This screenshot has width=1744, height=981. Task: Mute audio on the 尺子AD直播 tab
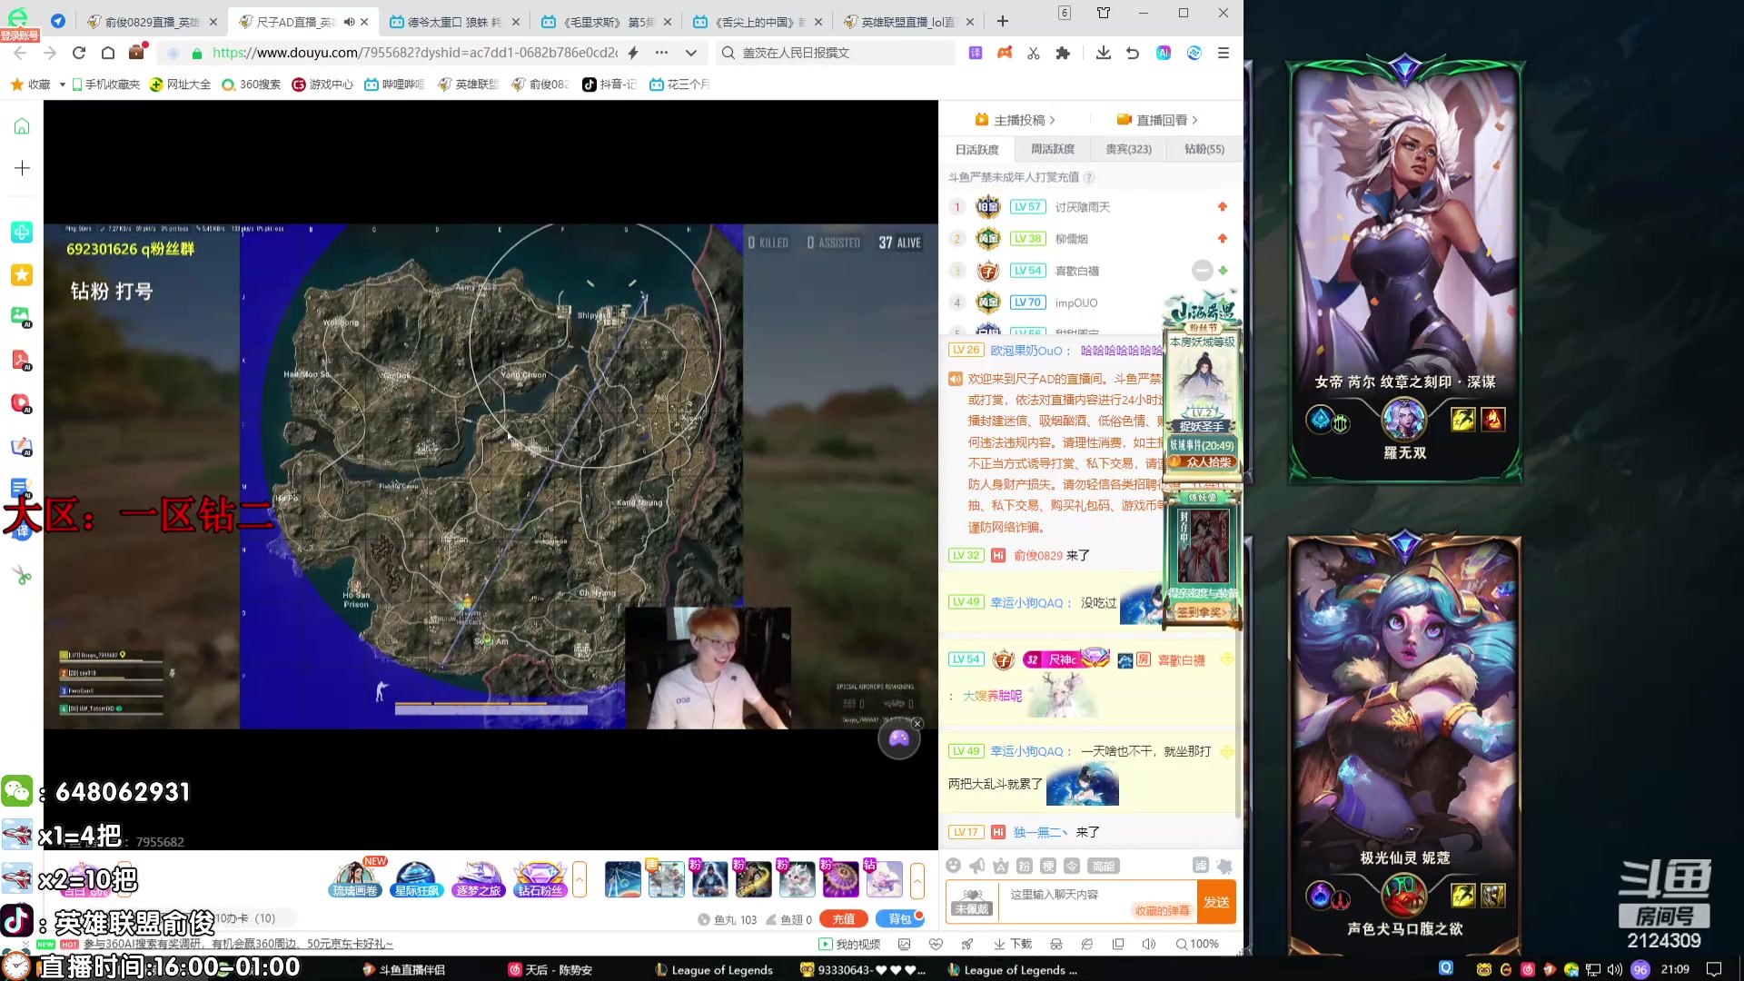349,21
